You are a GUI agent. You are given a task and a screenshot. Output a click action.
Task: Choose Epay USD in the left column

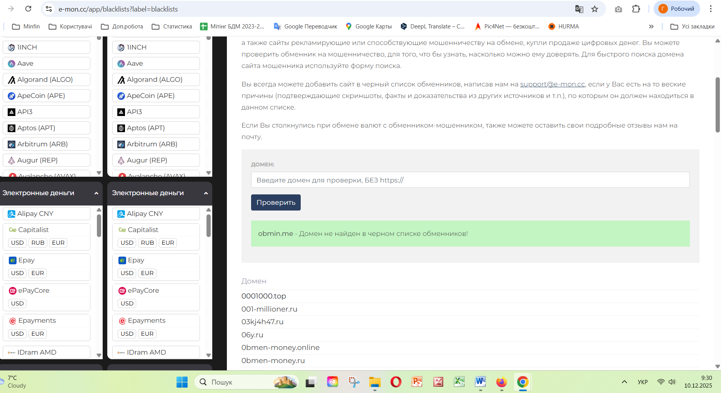pos(17,273)
